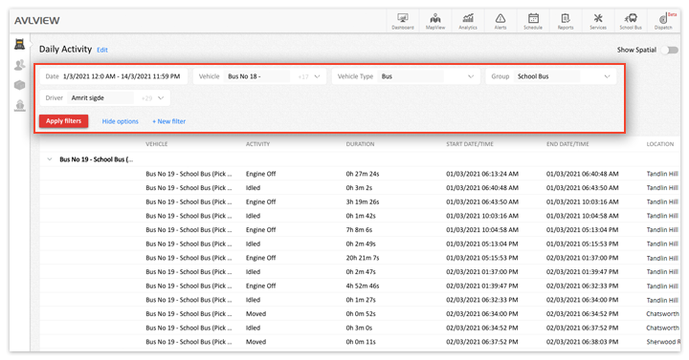Open MapView from the top navigation
The image size is (689, 360).
pyautogui.click(x=435, y=21)
